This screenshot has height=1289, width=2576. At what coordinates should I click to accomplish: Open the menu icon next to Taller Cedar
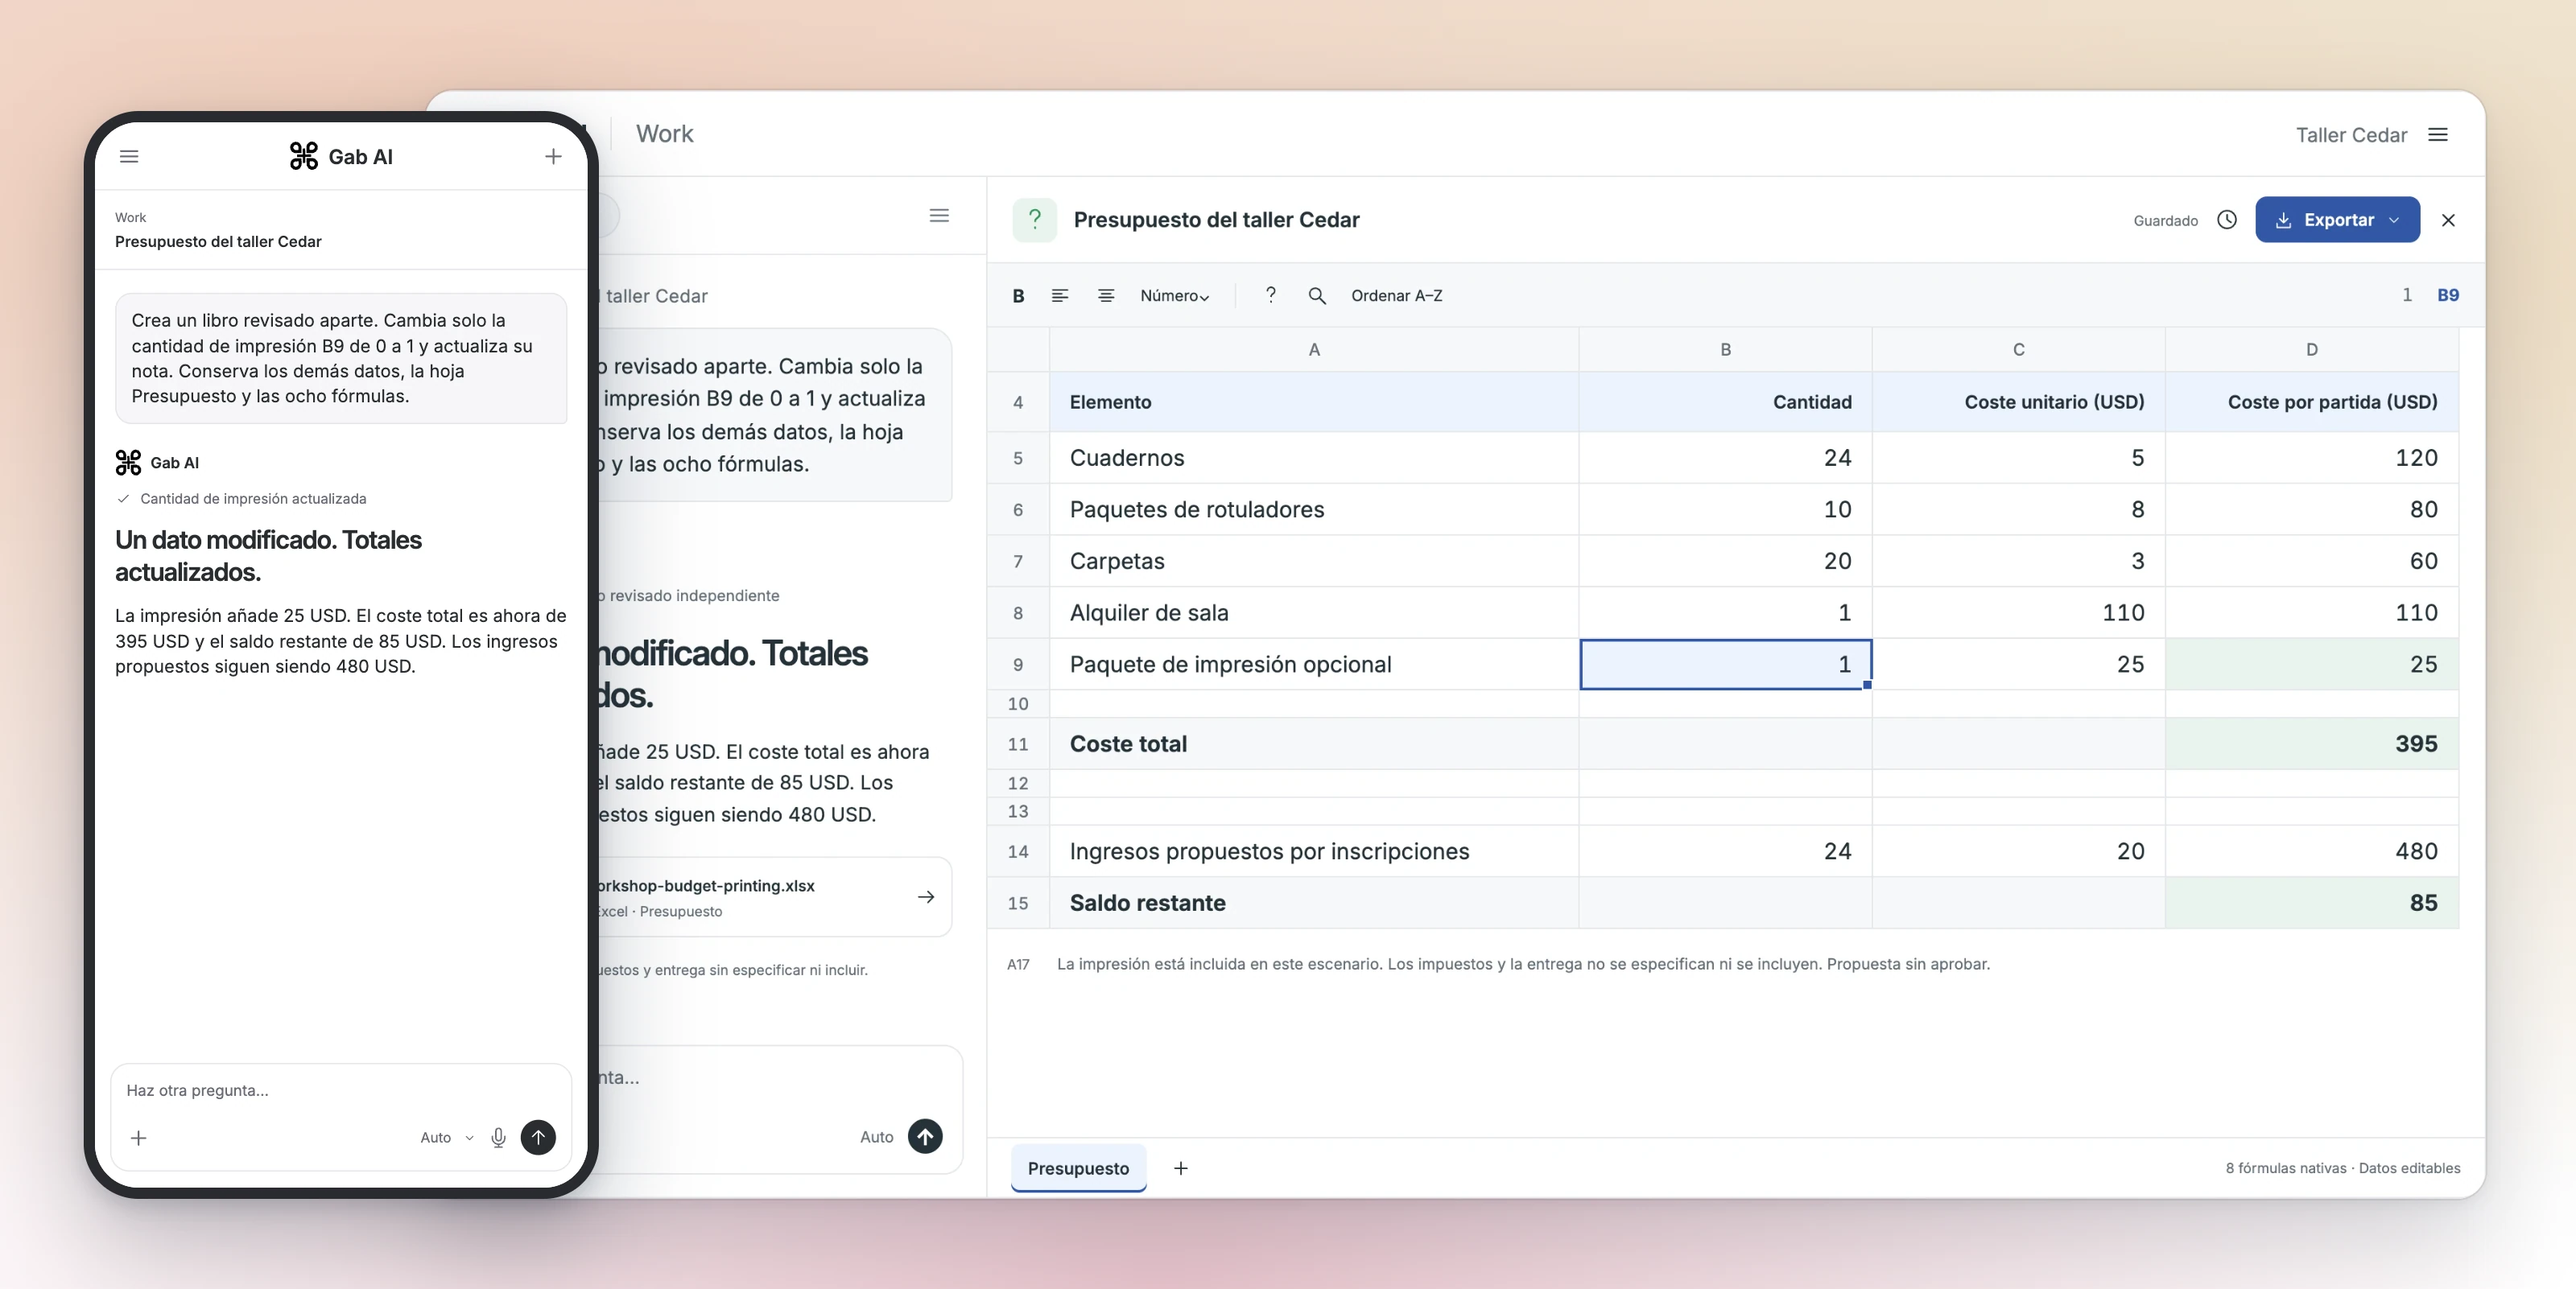coord(2438,135)
